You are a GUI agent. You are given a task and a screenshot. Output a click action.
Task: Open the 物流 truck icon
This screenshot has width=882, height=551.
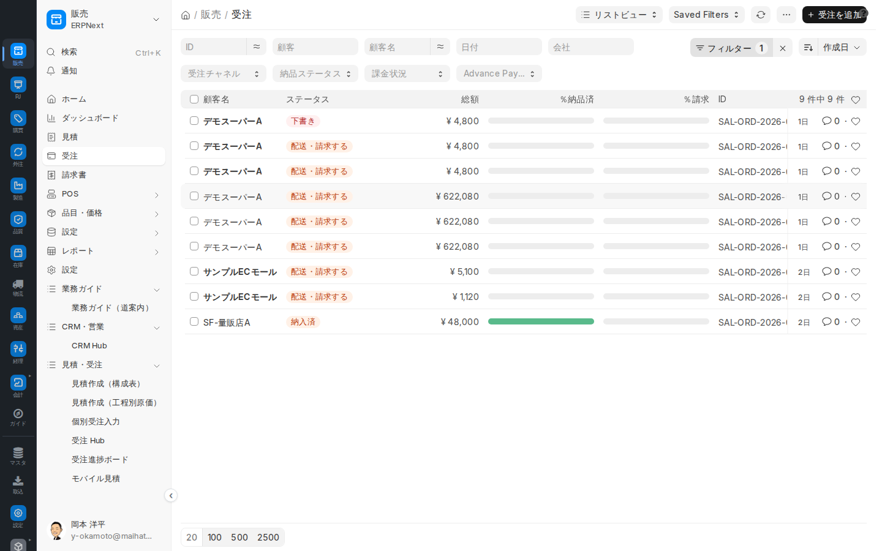(x=18, y=287)
